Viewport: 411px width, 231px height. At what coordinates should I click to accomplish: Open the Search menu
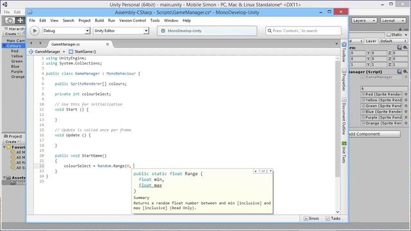69,21
